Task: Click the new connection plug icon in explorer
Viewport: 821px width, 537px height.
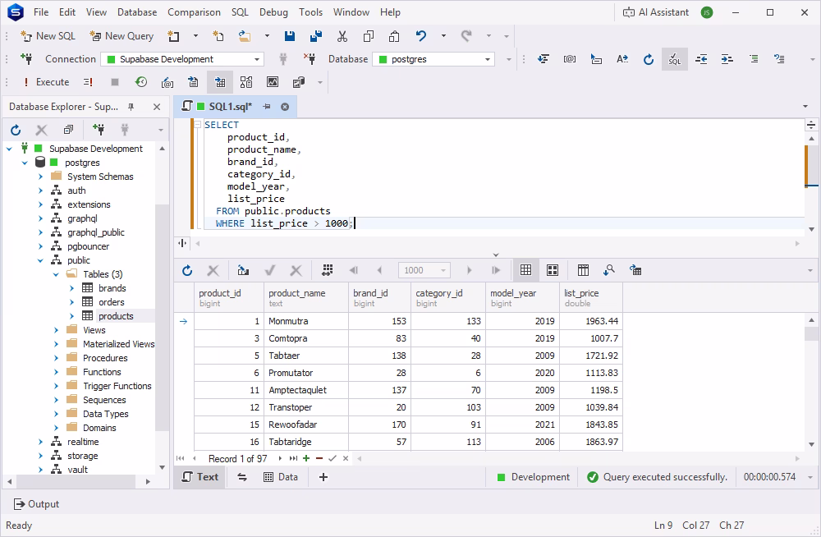Action: pos(98,130)
